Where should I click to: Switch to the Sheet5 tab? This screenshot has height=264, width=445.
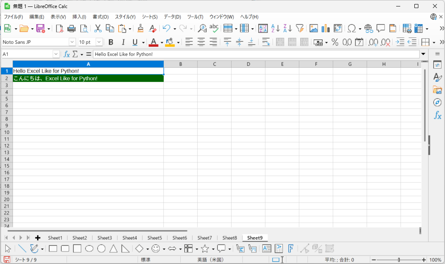pyautogui.click(x=155, y=238)
